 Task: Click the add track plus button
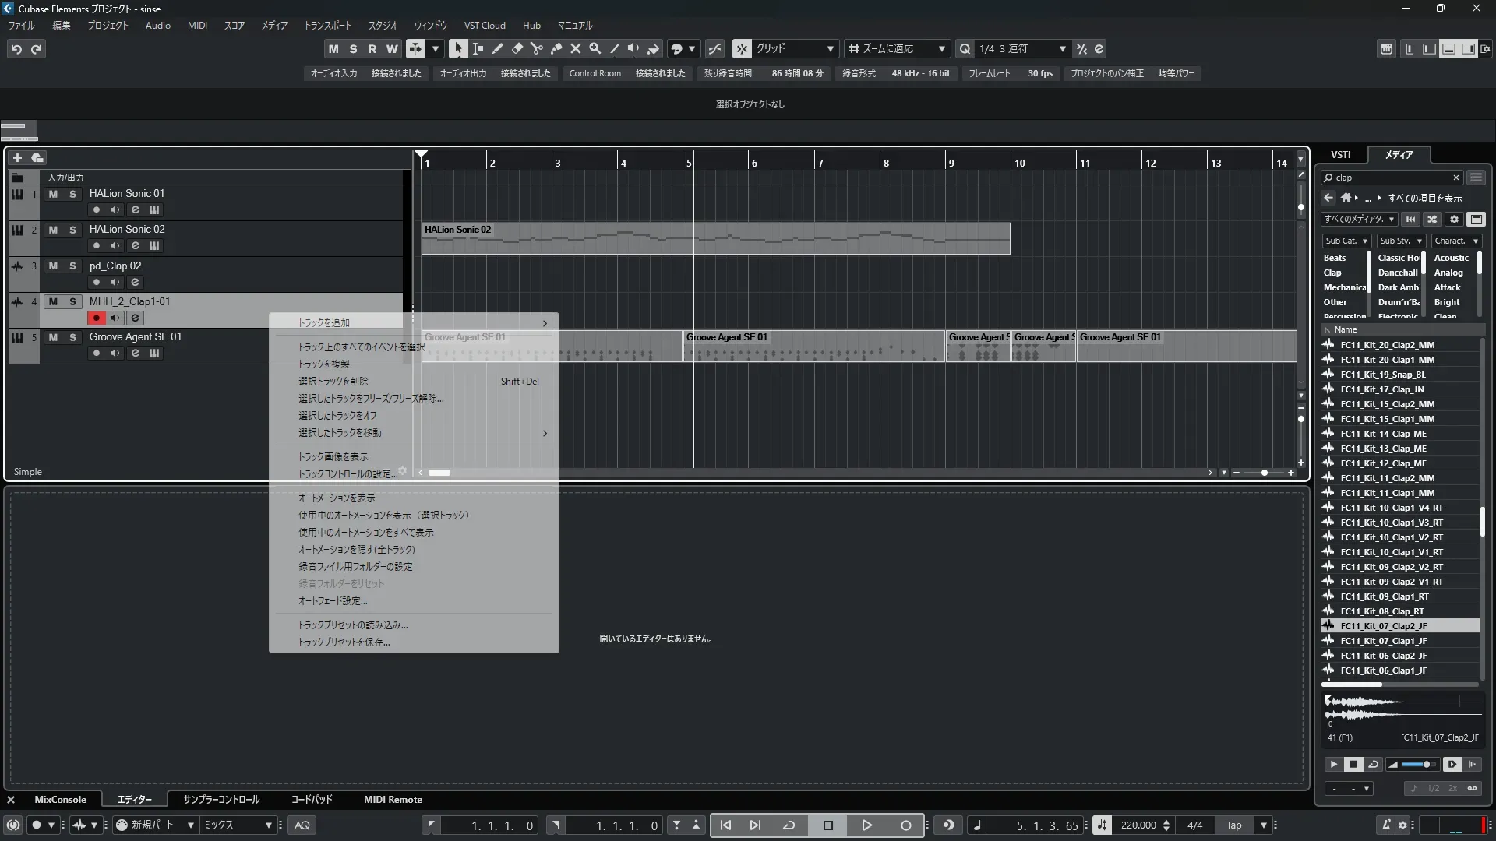pos(17,157)
